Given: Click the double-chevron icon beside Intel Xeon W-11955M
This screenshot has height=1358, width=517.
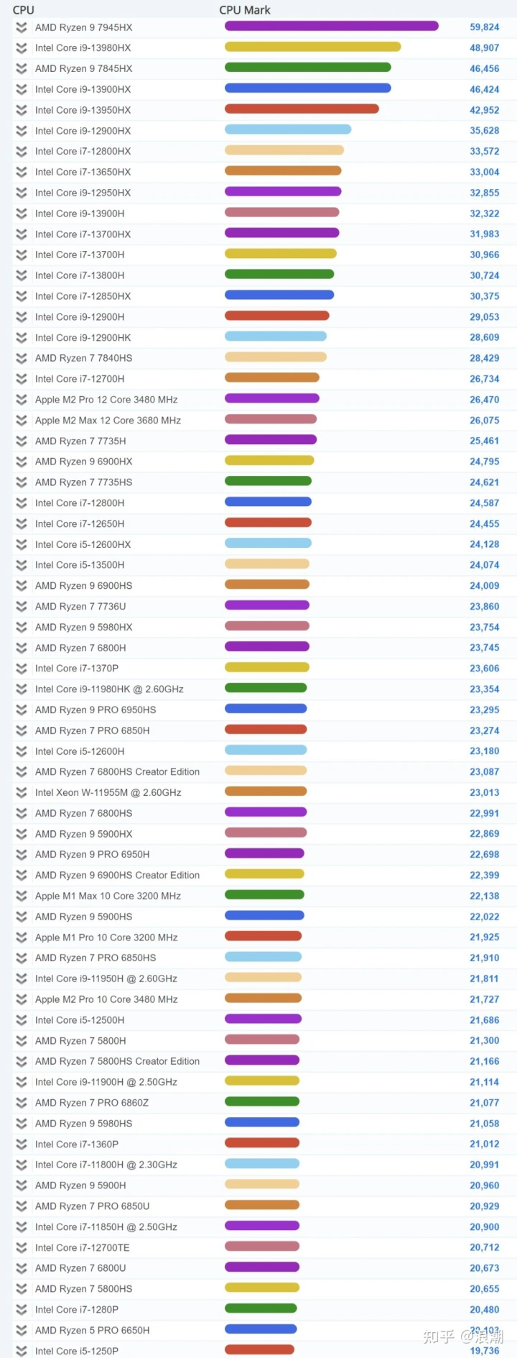Looking at the screenshot, I should [22, 793].
